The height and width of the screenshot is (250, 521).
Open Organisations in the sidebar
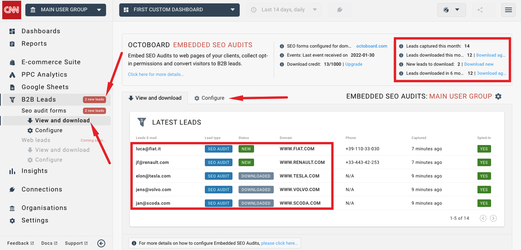tap(44, 208)
